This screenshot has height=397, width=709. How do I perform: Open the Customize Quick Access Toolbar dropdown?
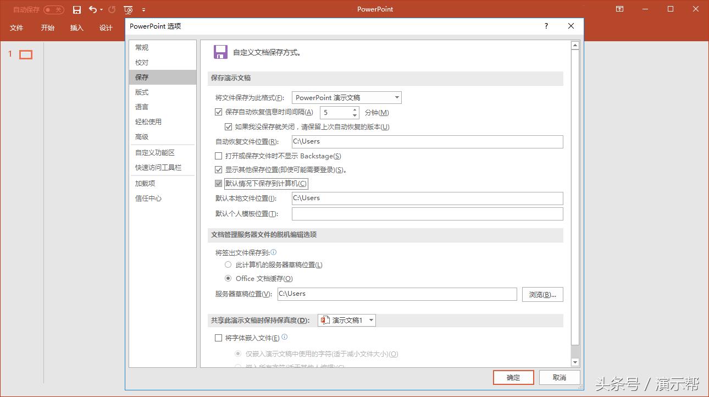[143, 9]
